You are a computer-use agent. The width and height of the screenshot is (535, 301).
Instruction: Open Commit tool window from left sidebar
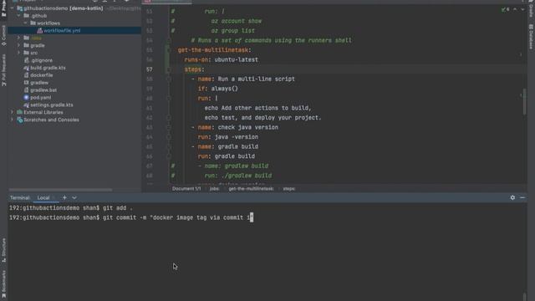tap(3, 35)
